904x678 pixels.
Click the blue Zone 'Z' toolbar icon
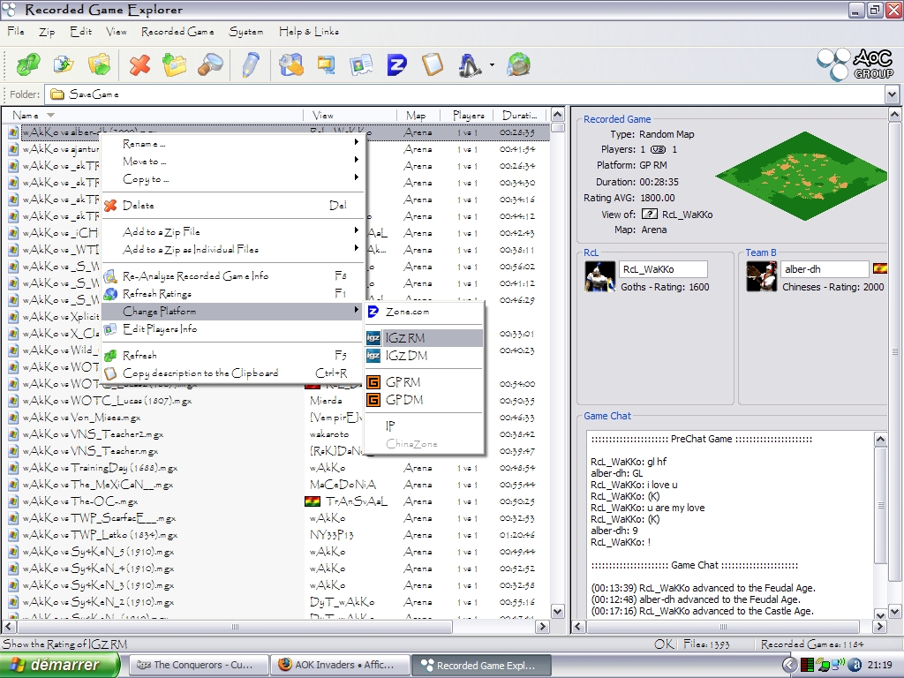(396, 64)
